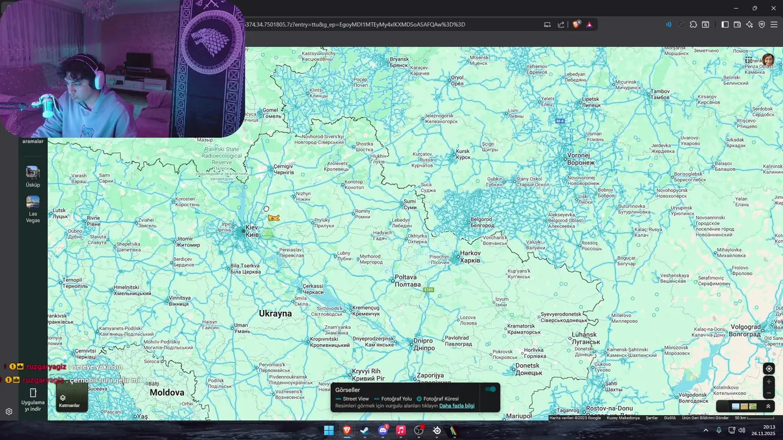The image size is (783, 440).
Task: Expand map imagery options with double chevron
Action: tap(768, 406)
